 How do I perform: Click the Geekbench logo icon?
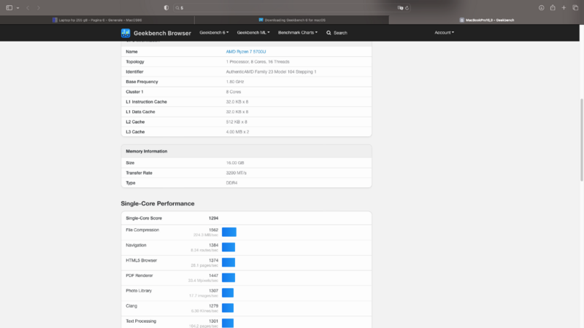tap(126, 33)
